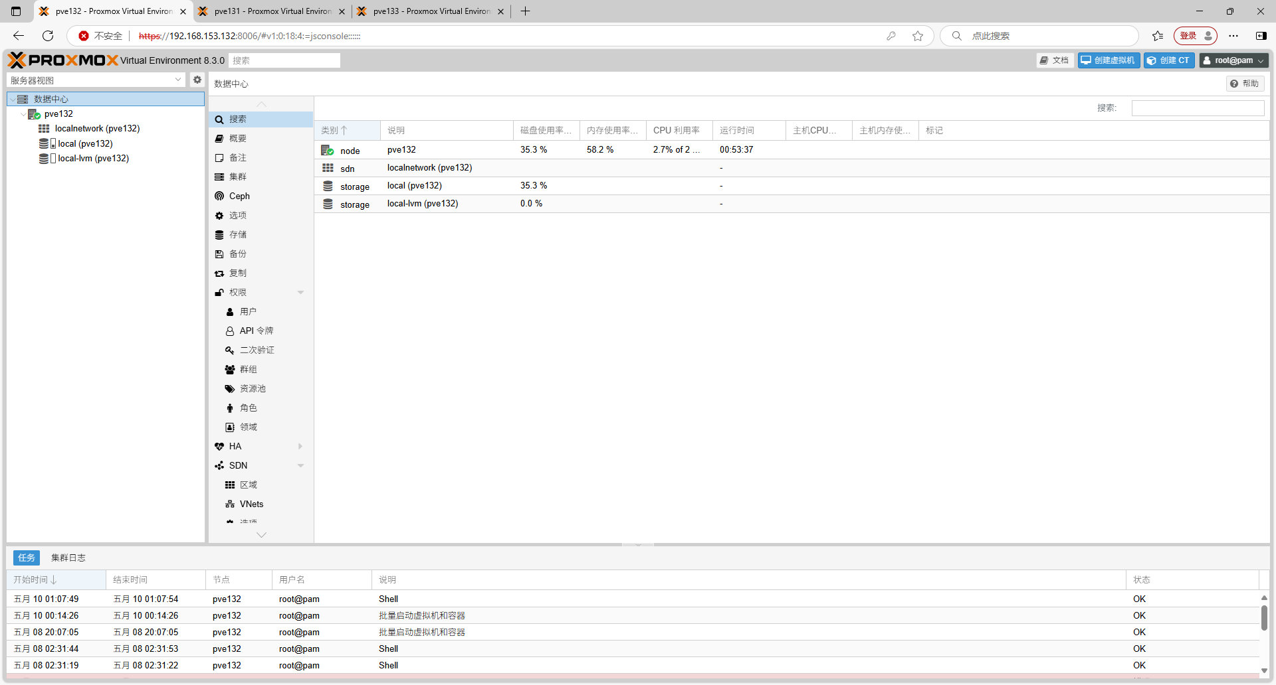Viewport: 1276px width, 685px height.
Task: Click the Two Factor (二次验证) key icon
Action: (230, 350)
